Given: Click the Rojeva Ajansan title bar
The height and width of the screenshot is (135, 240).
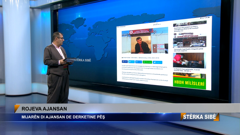Looking at the screenshot, I should (x=127, y=108).
